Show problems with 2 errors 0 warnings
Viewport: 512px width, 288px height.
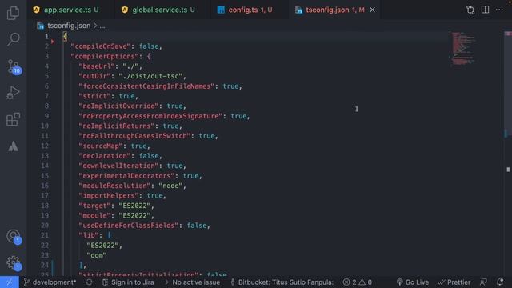(x=358, y=282)
